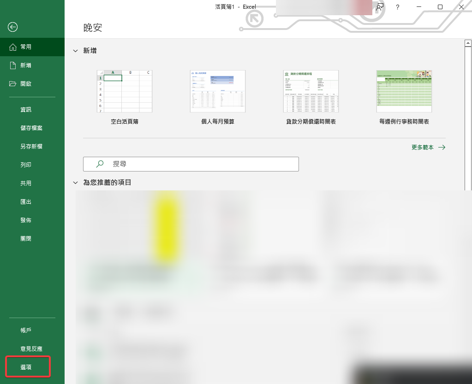Minimize the Excel window

(419, 7)
